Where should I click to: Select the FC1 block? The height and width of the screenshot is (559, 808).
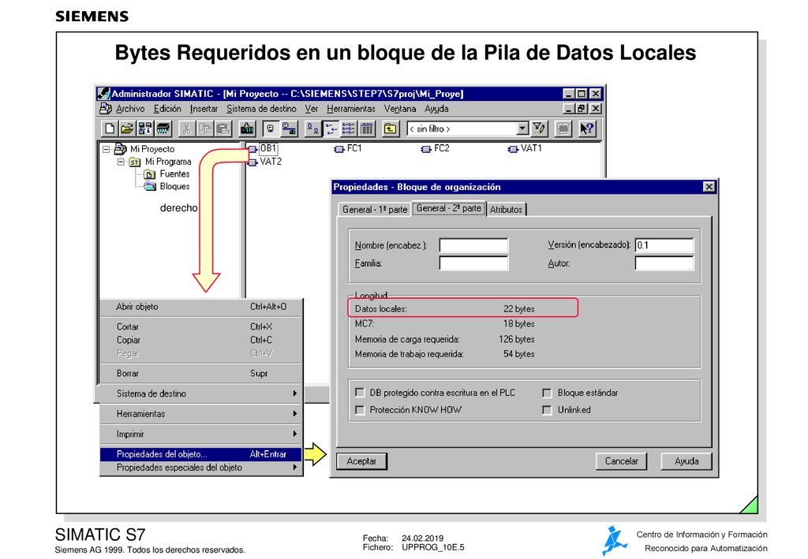tap(348, 149)
